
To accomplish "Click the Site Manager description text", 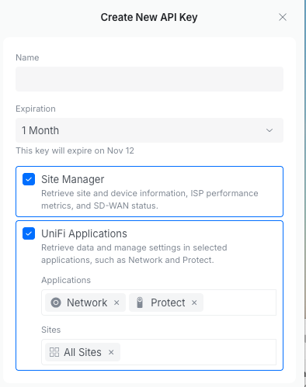I will coord(150,199).
